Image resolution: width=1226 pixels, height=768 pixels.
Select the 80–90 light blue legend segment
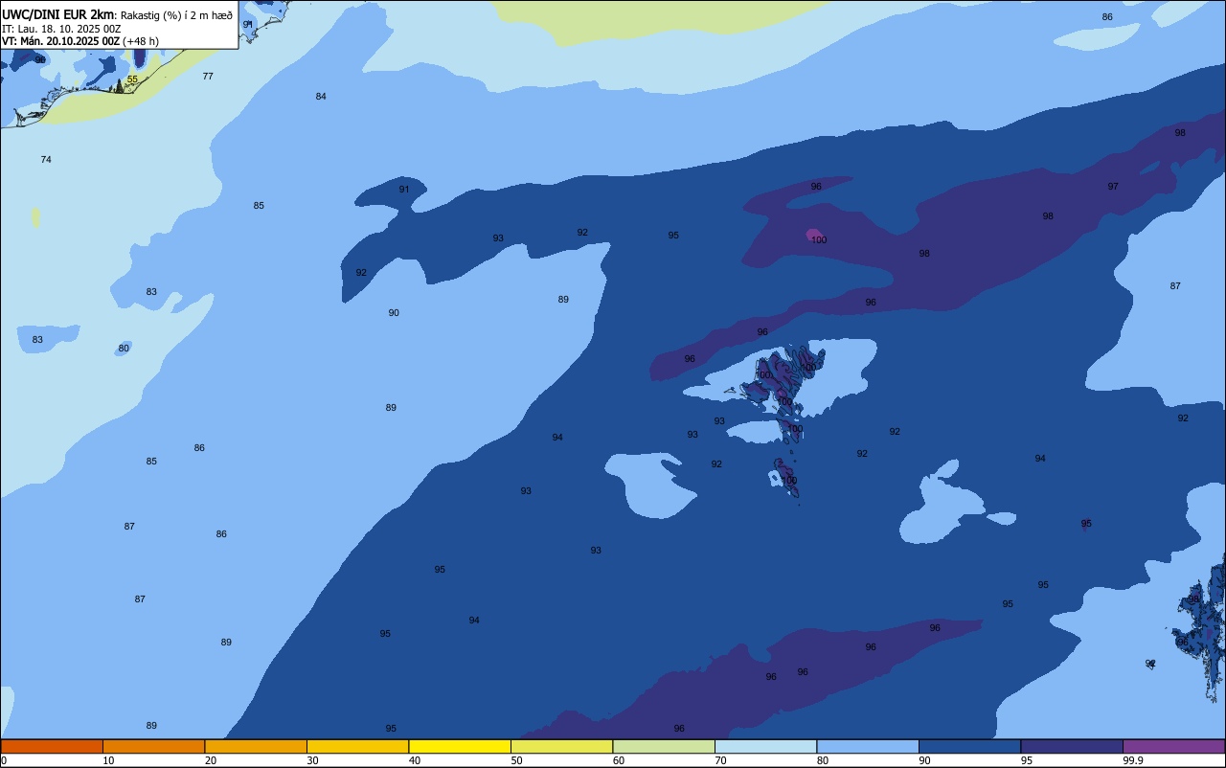[868, 746]
